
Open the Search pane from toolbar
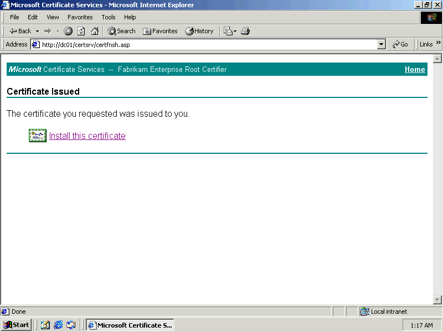[x=121, y=31]
